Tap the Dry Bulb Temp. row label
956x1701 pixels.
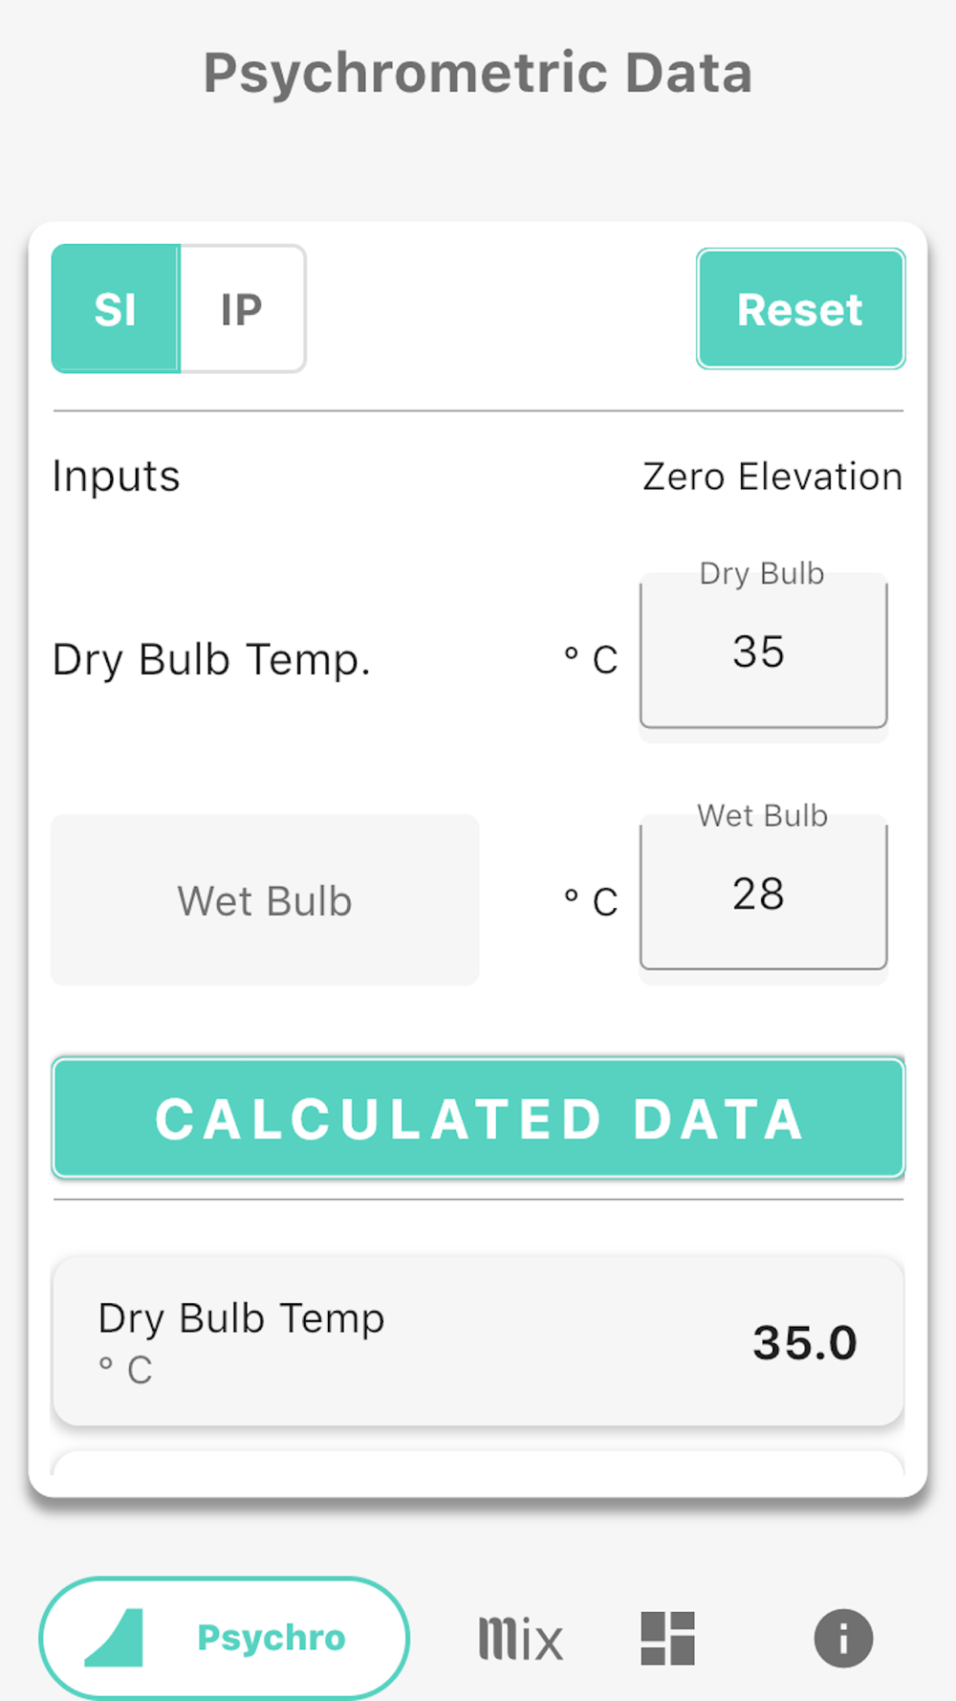pos(211,659)
